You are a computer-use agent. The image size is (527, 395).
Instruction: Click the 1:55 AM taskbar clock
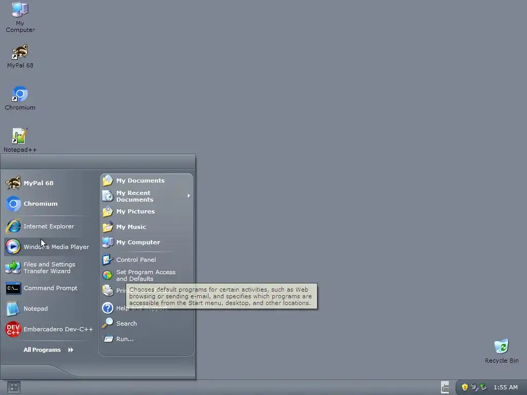coord(505,387)
